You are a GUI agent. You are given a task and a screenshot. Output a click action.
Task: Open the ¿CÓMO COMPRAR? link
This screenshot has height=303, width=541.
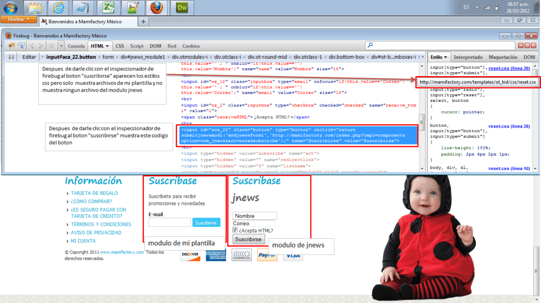(x=91, y=201)
